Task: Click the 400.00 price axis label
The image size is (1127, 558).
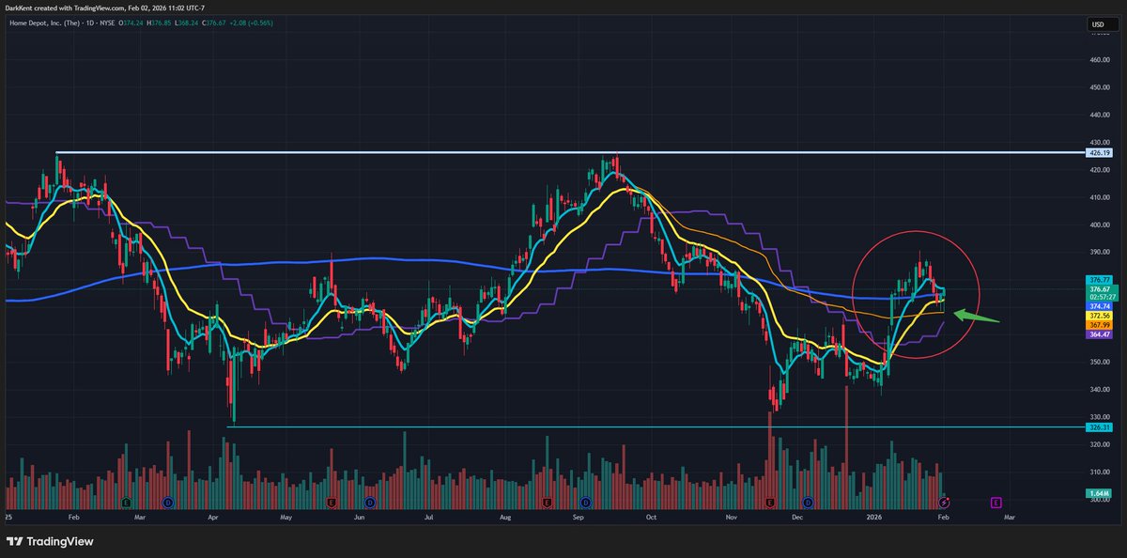Action: point(1100,225)
